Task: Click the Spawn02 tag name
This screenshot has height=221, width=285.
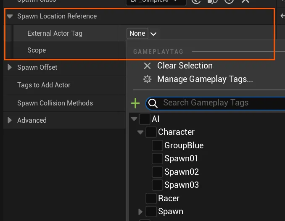Action: pos(182,172)
